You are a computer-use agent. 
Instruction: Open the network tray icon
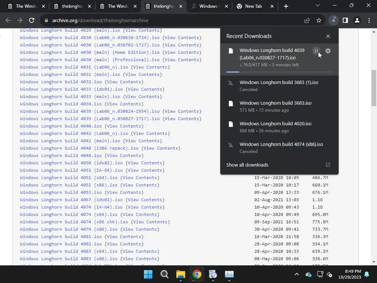tap(320, 274)
